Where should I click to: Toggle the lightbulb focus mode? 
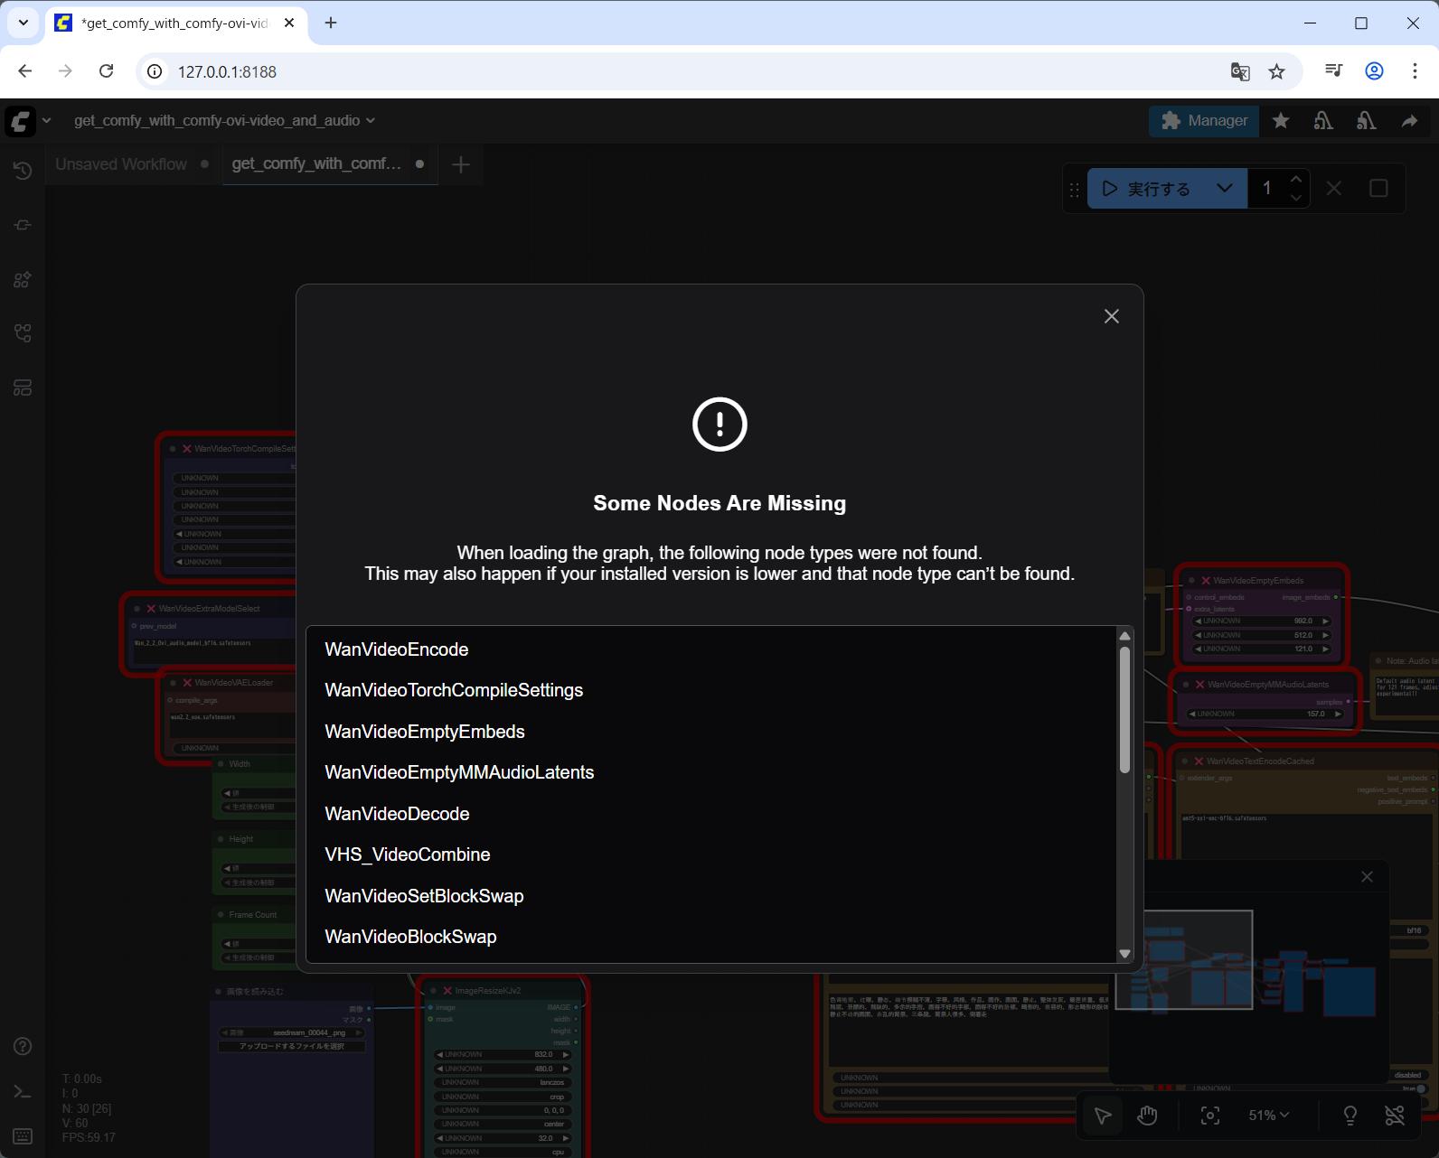tap(1350, 1116)
